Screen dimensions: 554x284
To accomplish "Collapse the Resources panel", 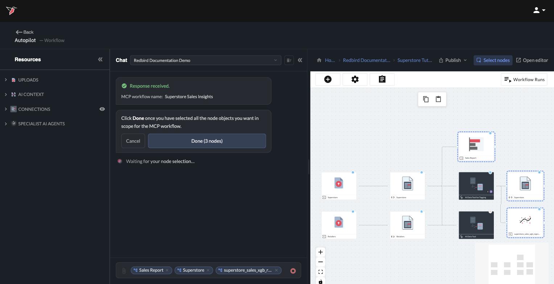I will pyautogui.click(x=100, y=59).
